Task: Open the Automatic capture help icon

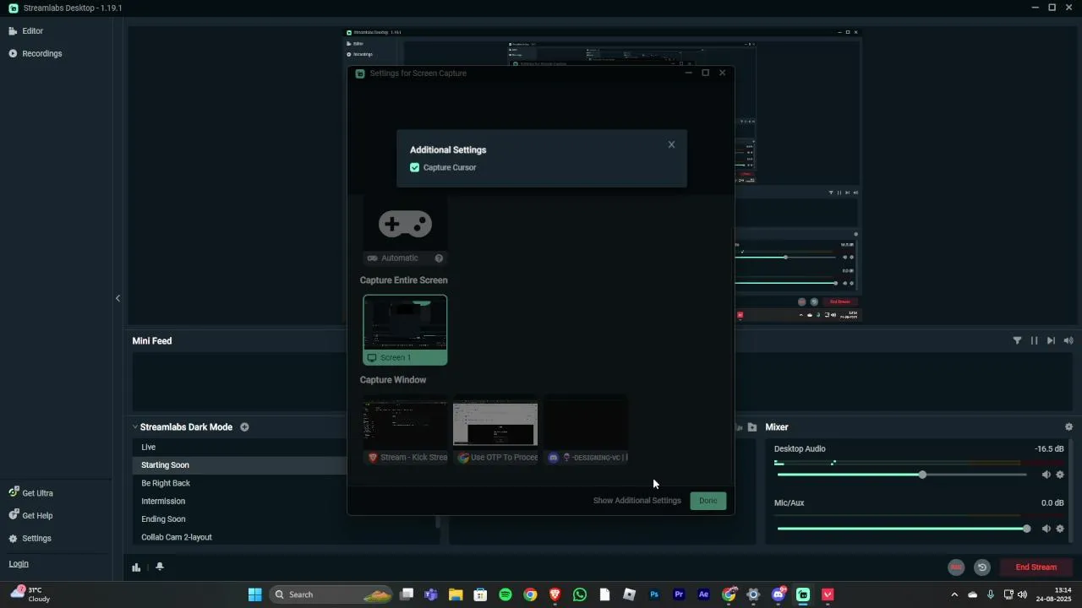Action: click(x=439, y=258)
